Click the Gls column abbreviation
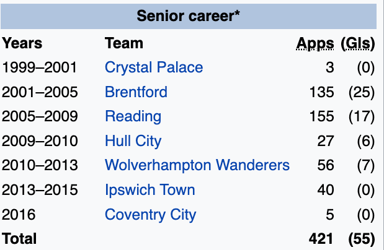Viewport: 384px width, 250px height. pyautogui.click(x=358, y=43)
